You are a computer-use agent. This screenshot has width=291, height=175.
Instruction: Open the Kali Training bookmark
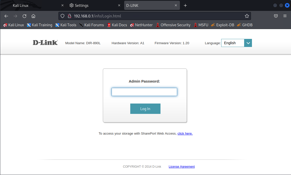40,25
